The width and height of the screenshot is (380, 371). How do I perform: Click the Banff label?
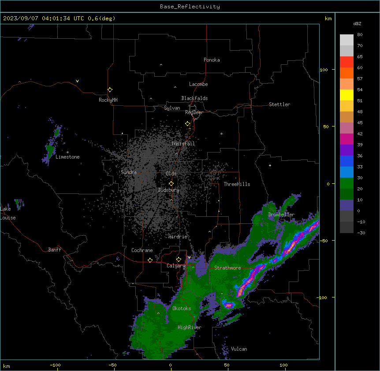click(55, 250)
